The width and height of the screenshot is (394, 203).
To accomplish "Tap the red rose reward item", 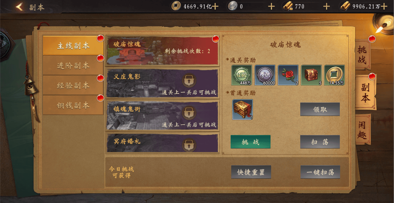I will [288, 75].
